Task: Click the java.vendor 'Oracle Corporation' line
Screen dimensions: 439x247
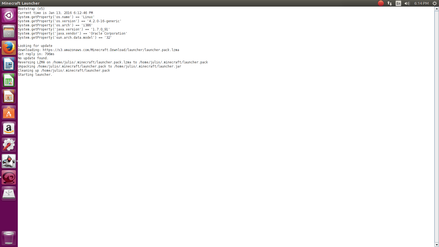Action: click(72, 33)
